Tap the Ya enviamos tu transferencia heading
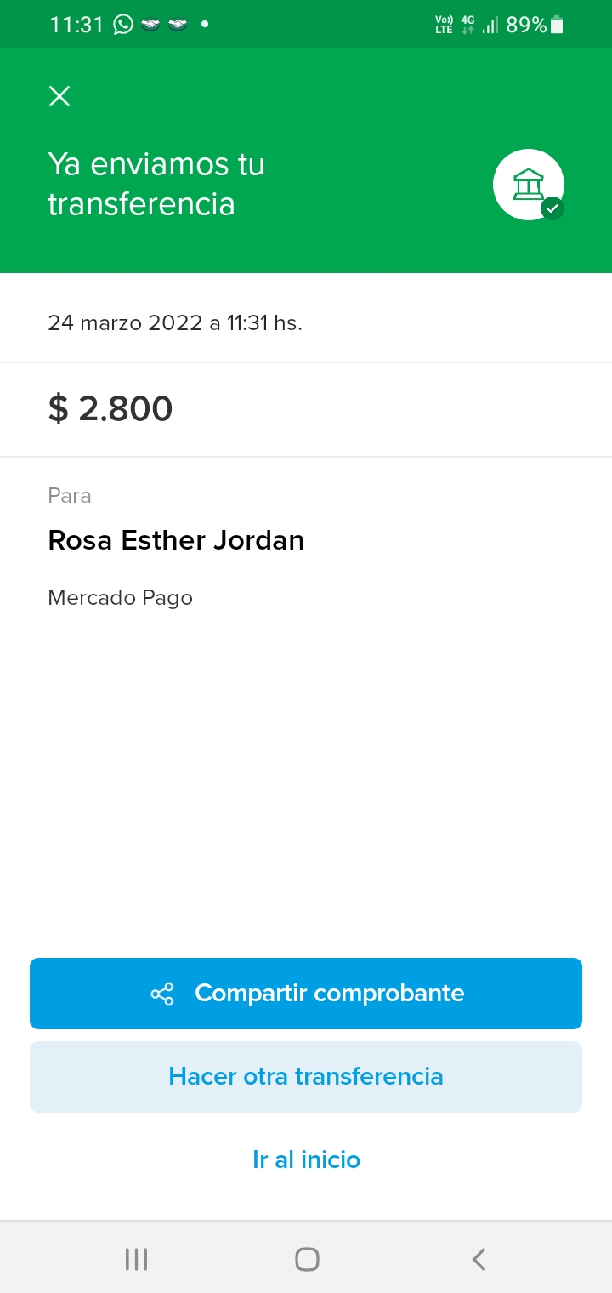The height and width of the screenshot is (1293, 612). coord(156,184)
